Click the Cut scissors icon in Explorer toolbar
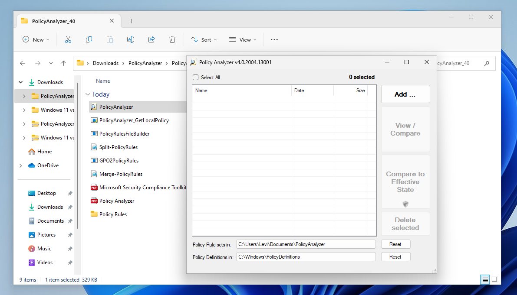The width and height of the screenshot is (517, 295). [x=68, y=39]
